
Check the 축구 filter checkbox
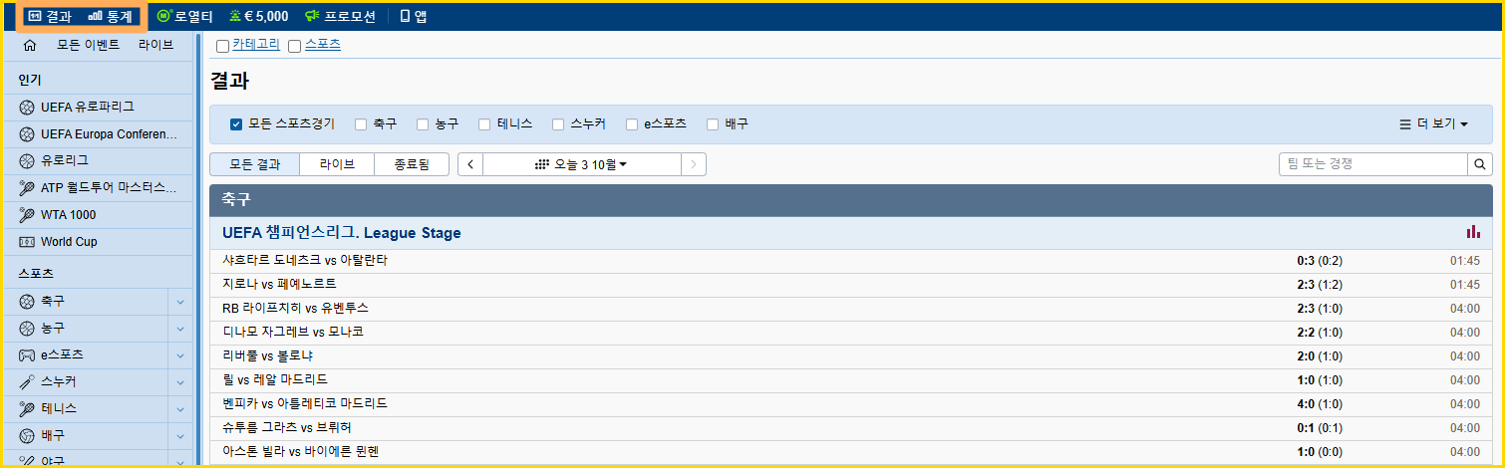click(x=361, y=124)
